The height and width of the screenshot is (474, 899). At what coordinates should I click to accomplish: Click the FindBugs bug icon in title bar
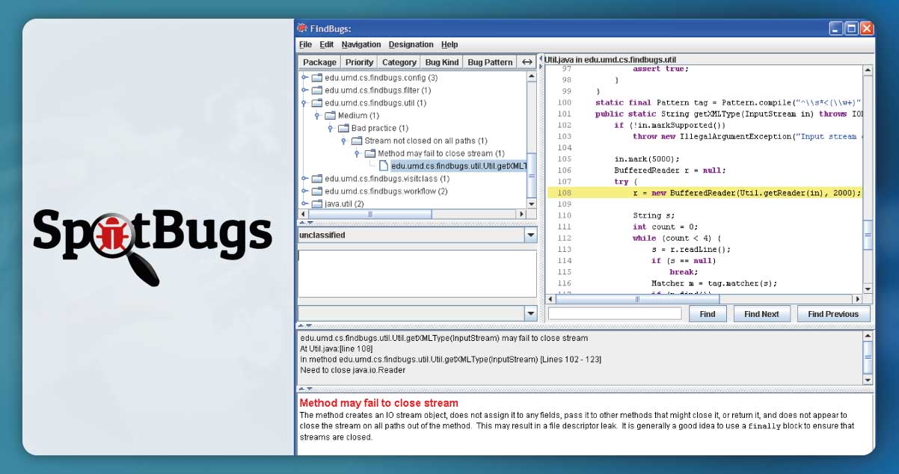[x=302, y=28]
